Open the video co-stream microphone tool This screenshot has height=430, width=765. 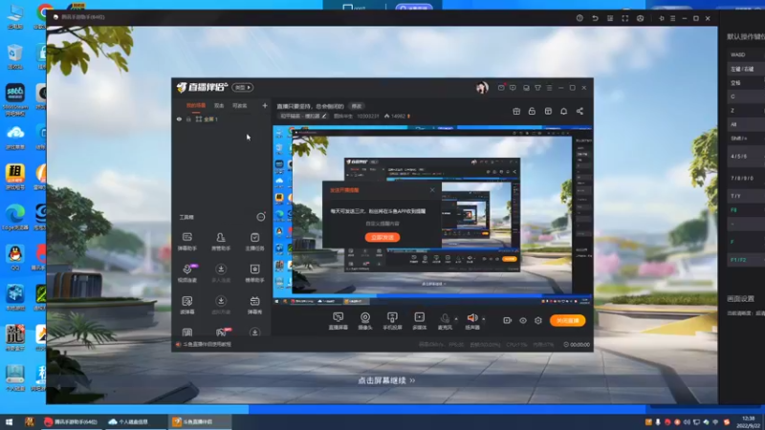point(186,273)
